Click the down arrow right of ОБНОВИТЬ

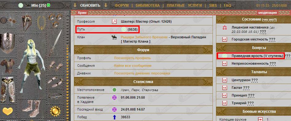pos(106,5)
